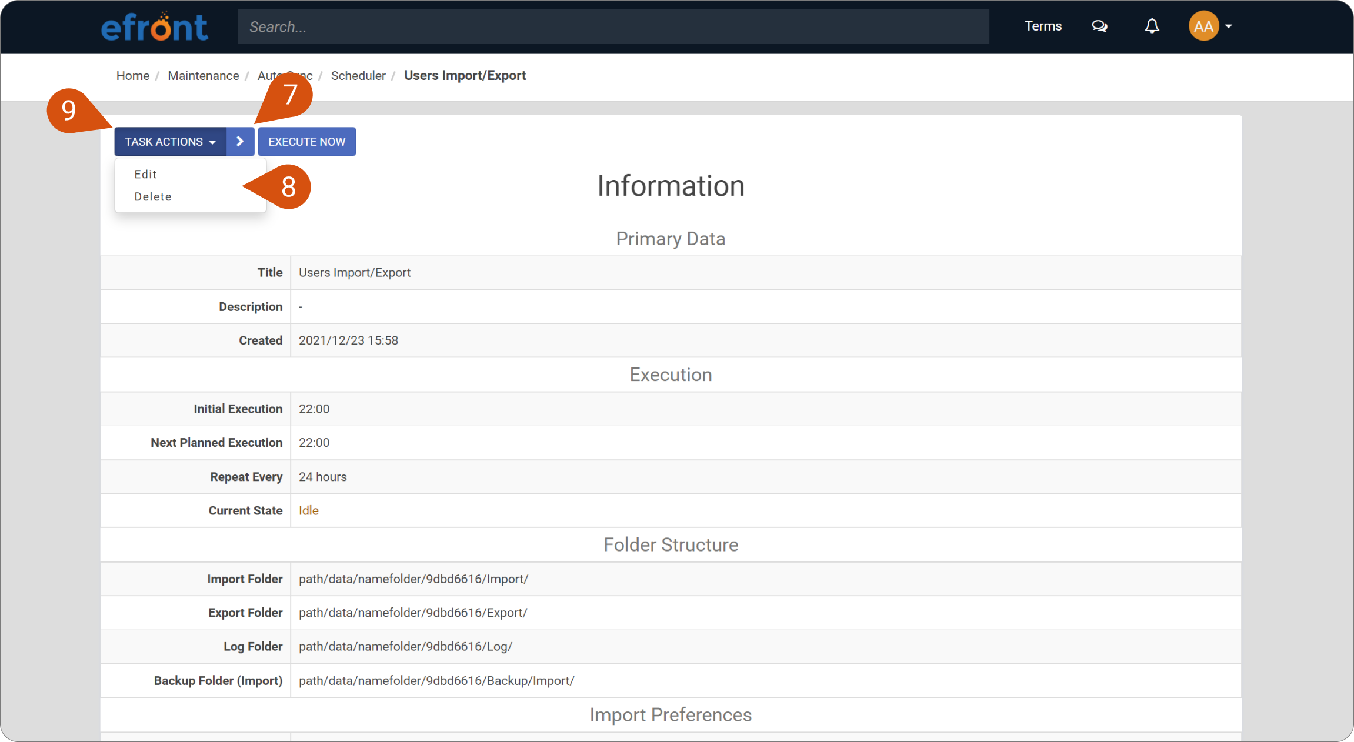The width and height of the screenshot is (1354, 742).
Task: Go to Scheduler breadcrumb
Action: tap(358, 76)
